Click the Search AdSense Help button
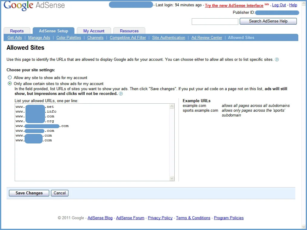The width and height of the screenshot is (307, 230). pos(268,21)
